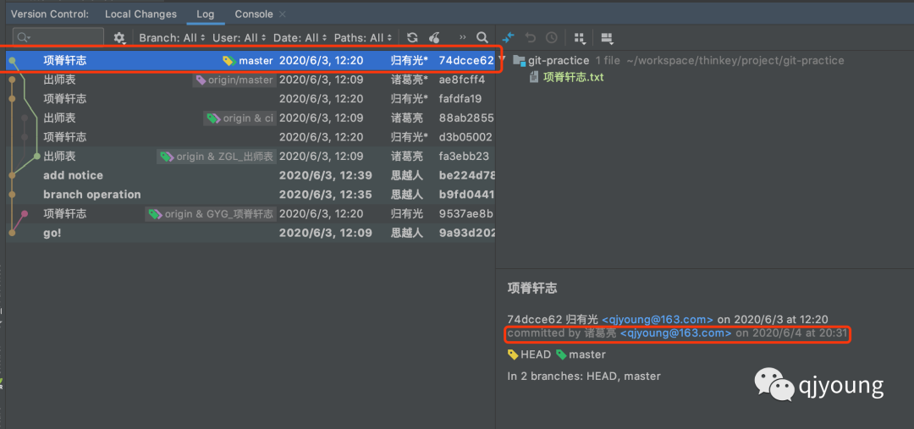Click hash b9fd0441 in the log
The height and width of the screenshot is (429, 914).
pyautogui.click(x=467, y=195)
